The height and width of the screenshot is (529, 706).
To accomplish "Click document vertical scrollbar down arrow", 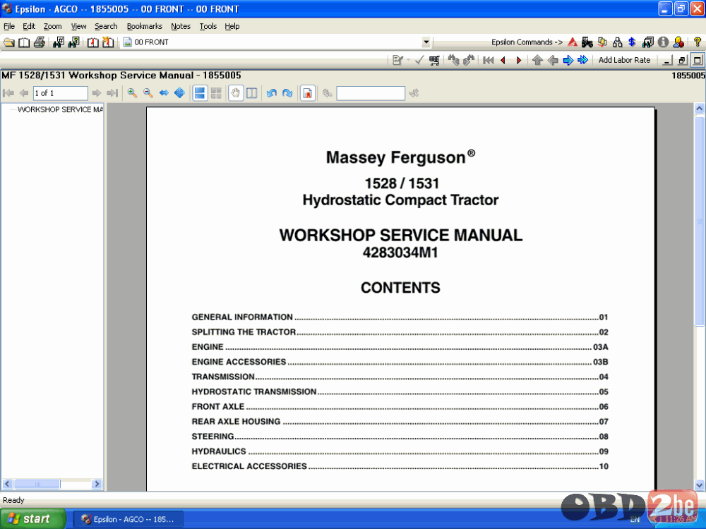I will pos(699,485).
